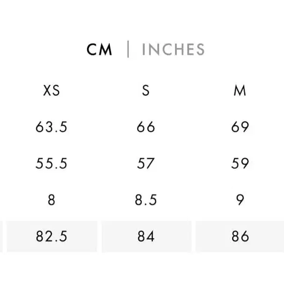Click the divider between CM and INCHES
Image resolution: width=284 pixels, height=284 pixels.
tap(128, 50)
